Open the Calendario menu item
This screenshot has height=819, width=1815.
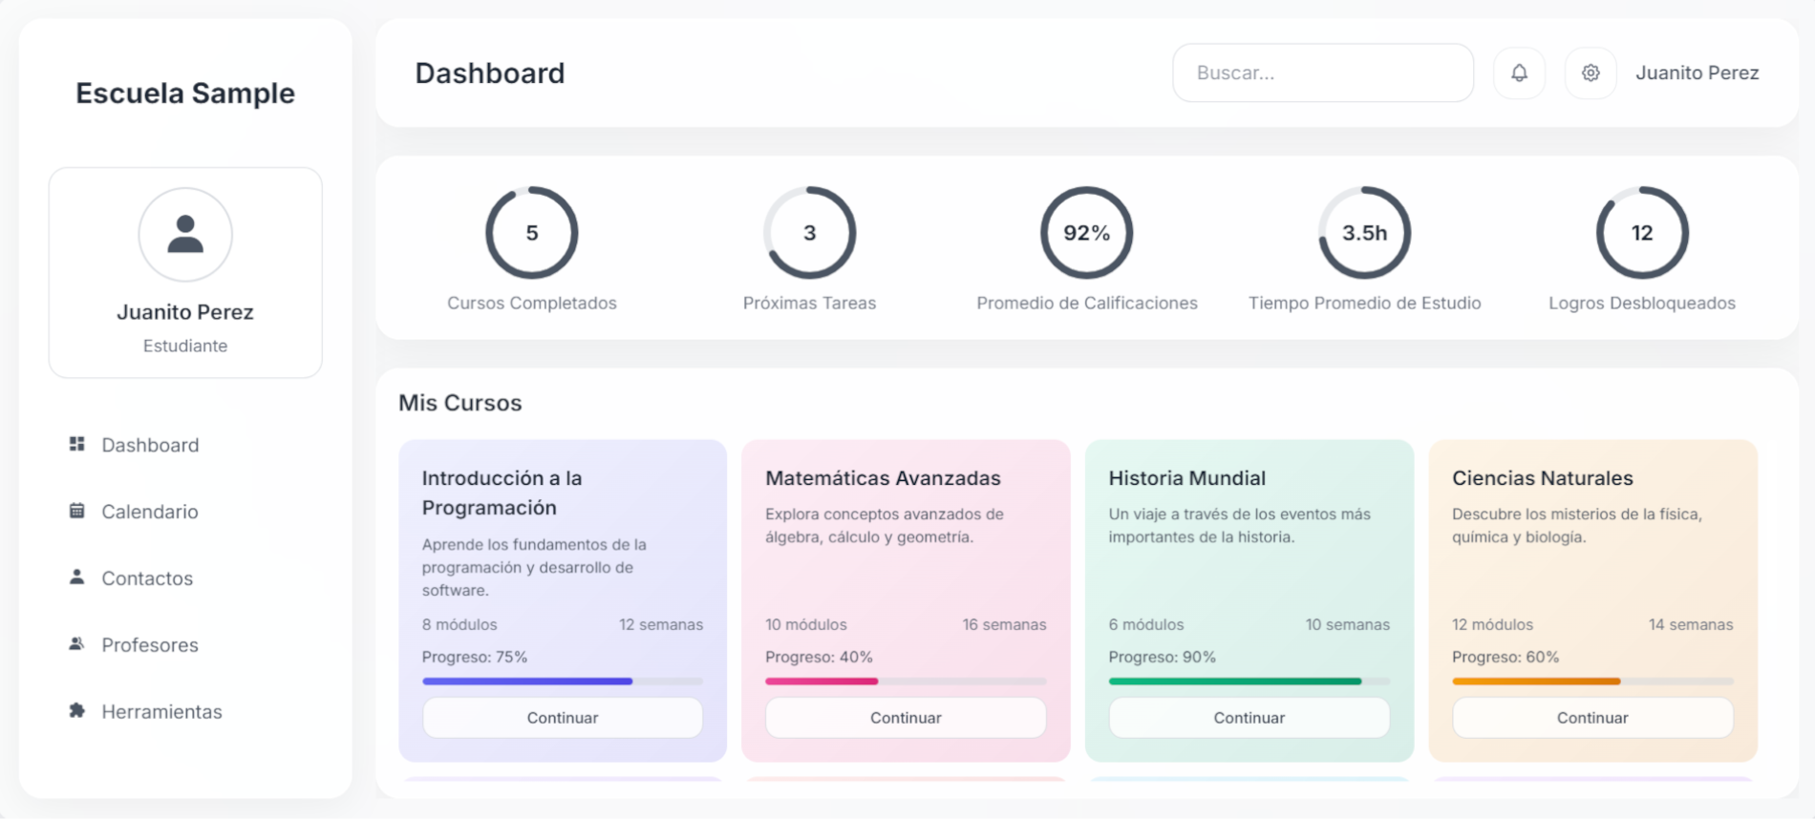point(150,512)
